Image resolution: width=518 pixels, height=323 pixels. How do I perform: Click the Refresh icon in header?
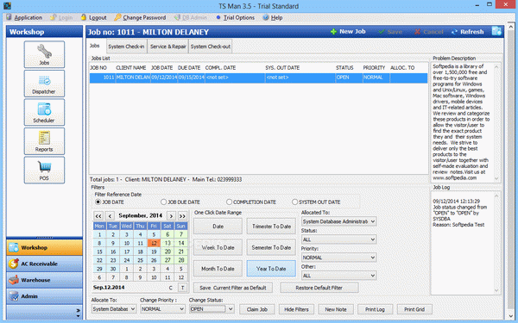tap(454, 32)
